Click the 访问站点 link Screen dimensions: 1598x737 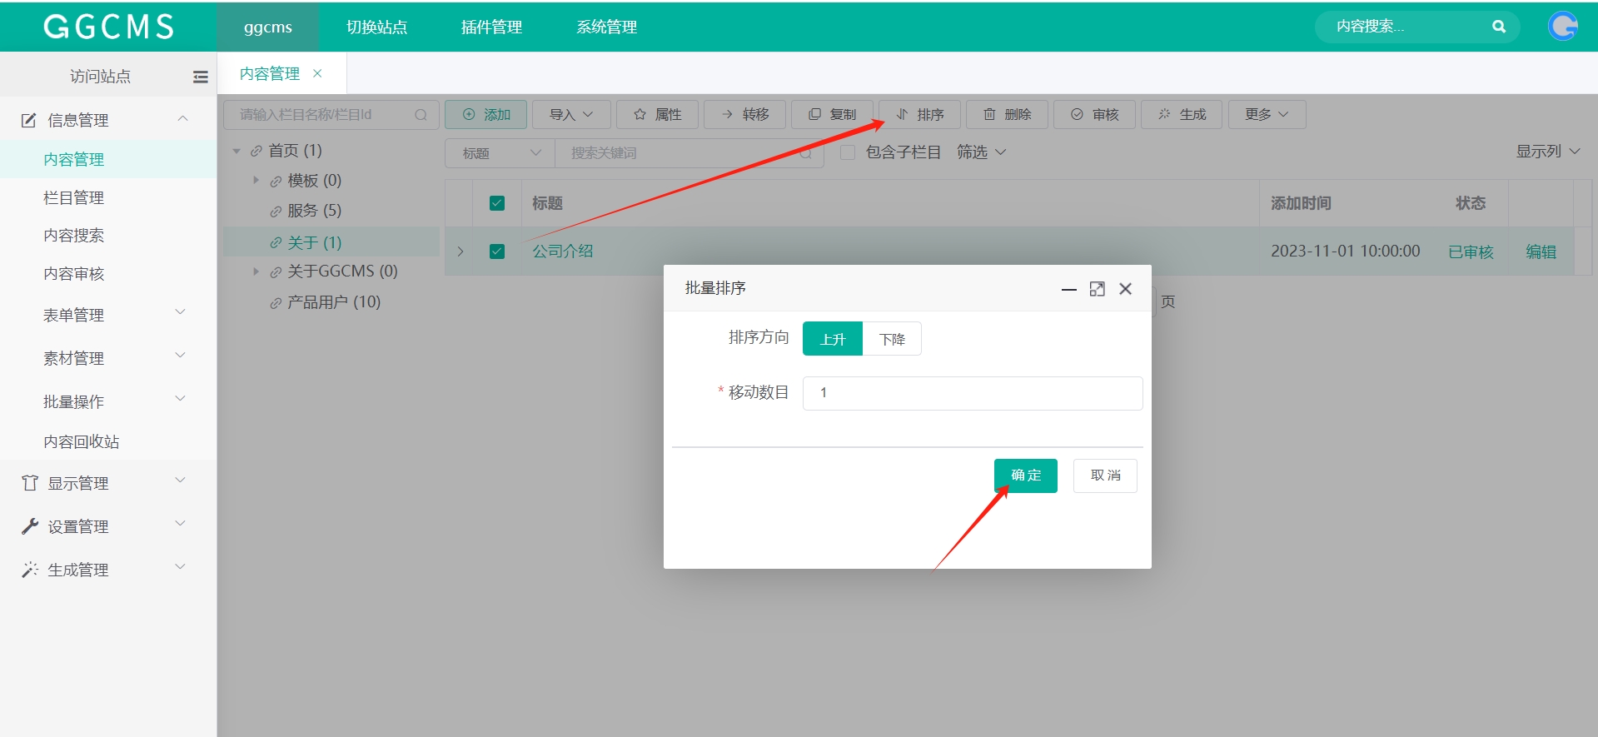tap(100, 77)
